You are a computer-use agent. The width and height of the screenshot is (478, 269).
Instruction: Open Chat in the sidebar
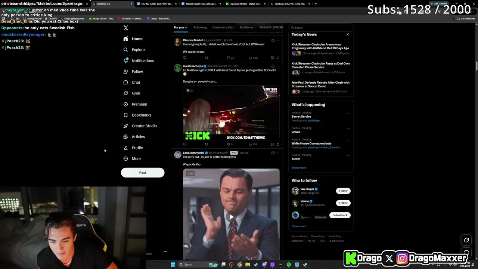point(132,82)
